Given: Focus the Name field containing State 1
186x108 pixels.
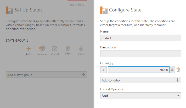Looking at the screenshot, I should coord(140,38).
